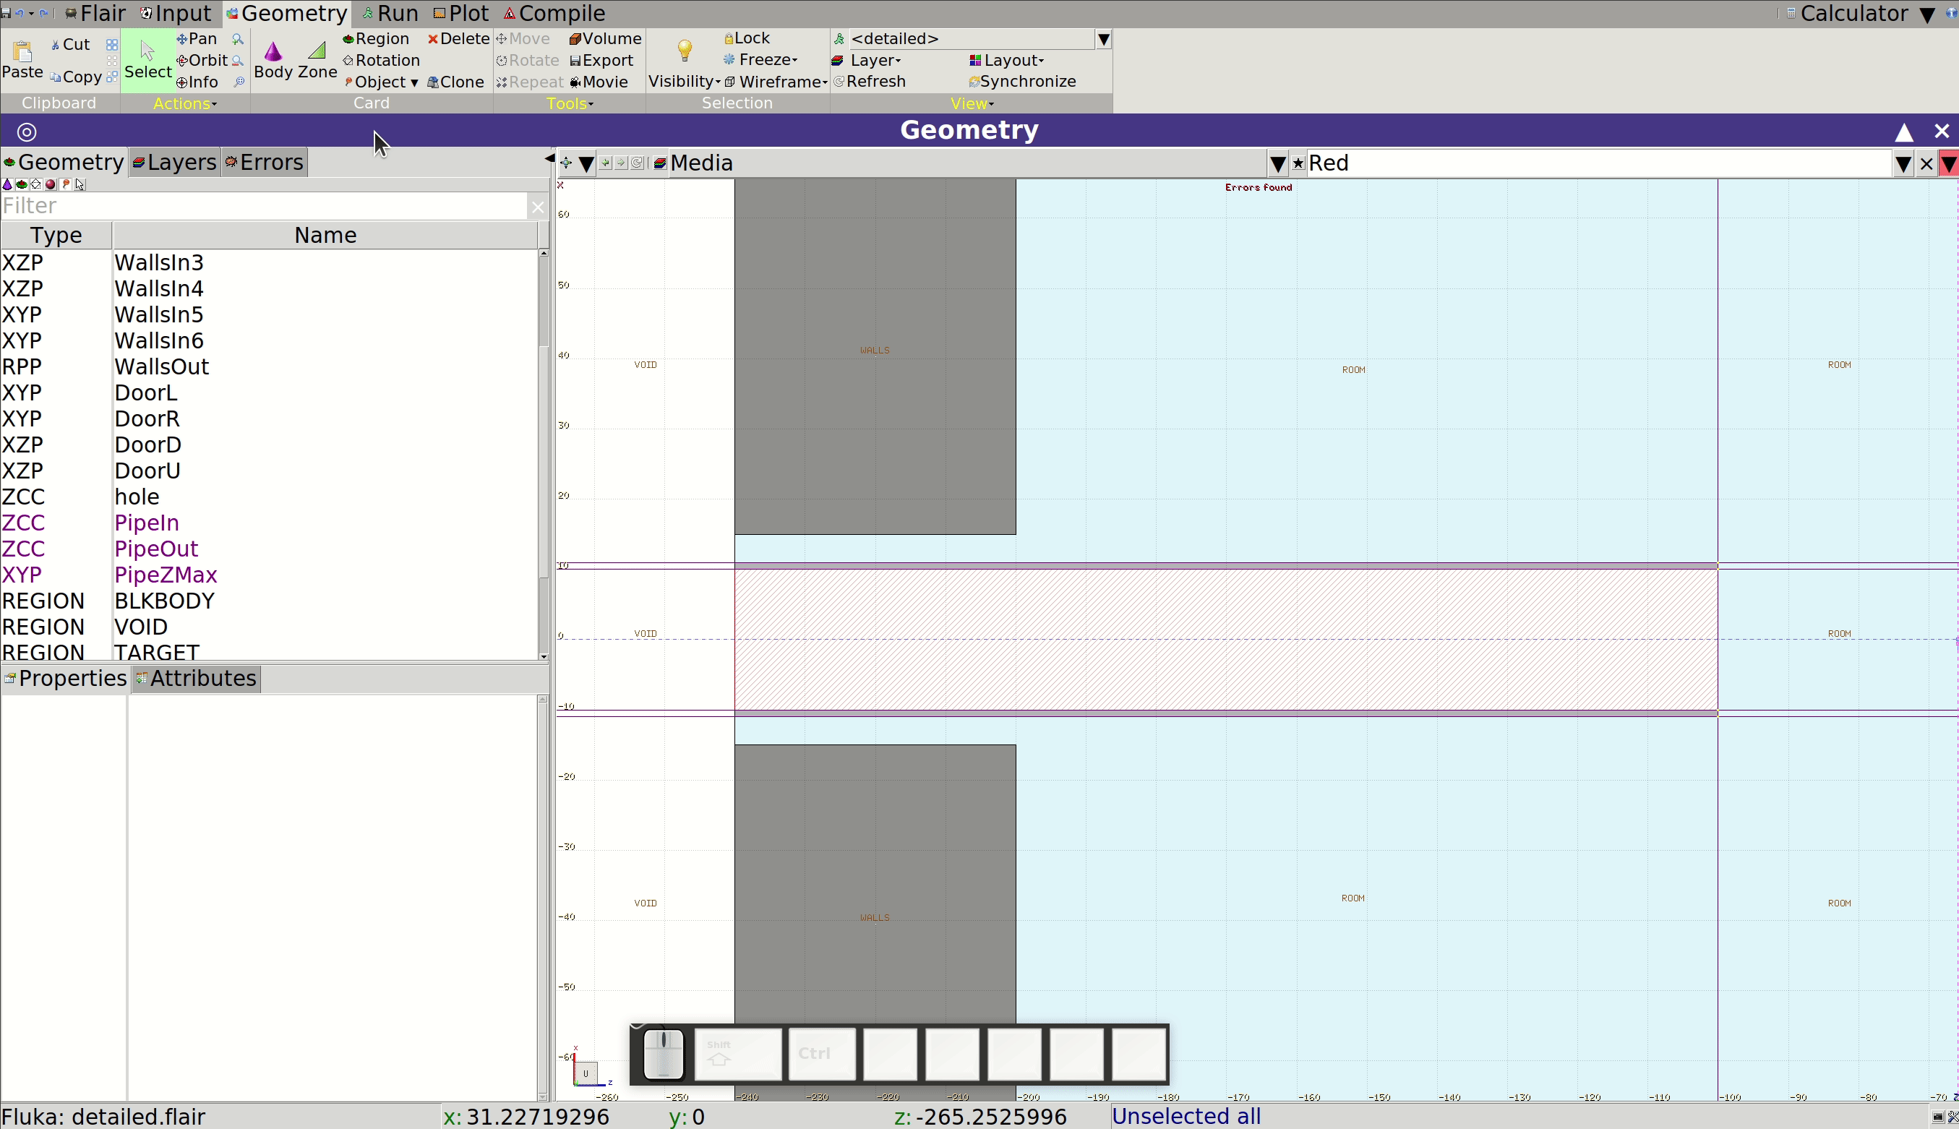Select the BLKBODY region row
The height and width of the screenshot is (1129, 1959).
pyautogui.click(x=269, y=601)
